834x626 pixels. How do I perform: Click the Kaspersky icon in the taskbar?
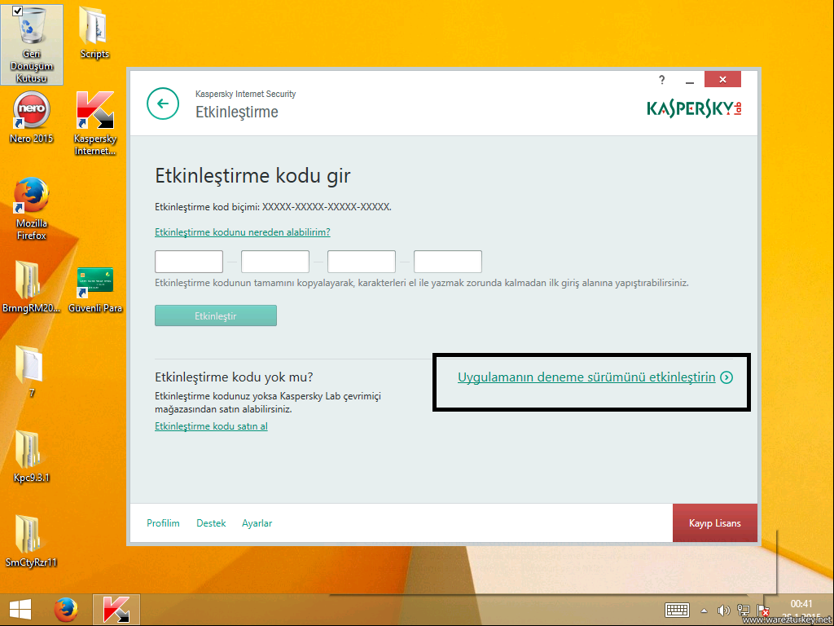[x=116, y=609]
